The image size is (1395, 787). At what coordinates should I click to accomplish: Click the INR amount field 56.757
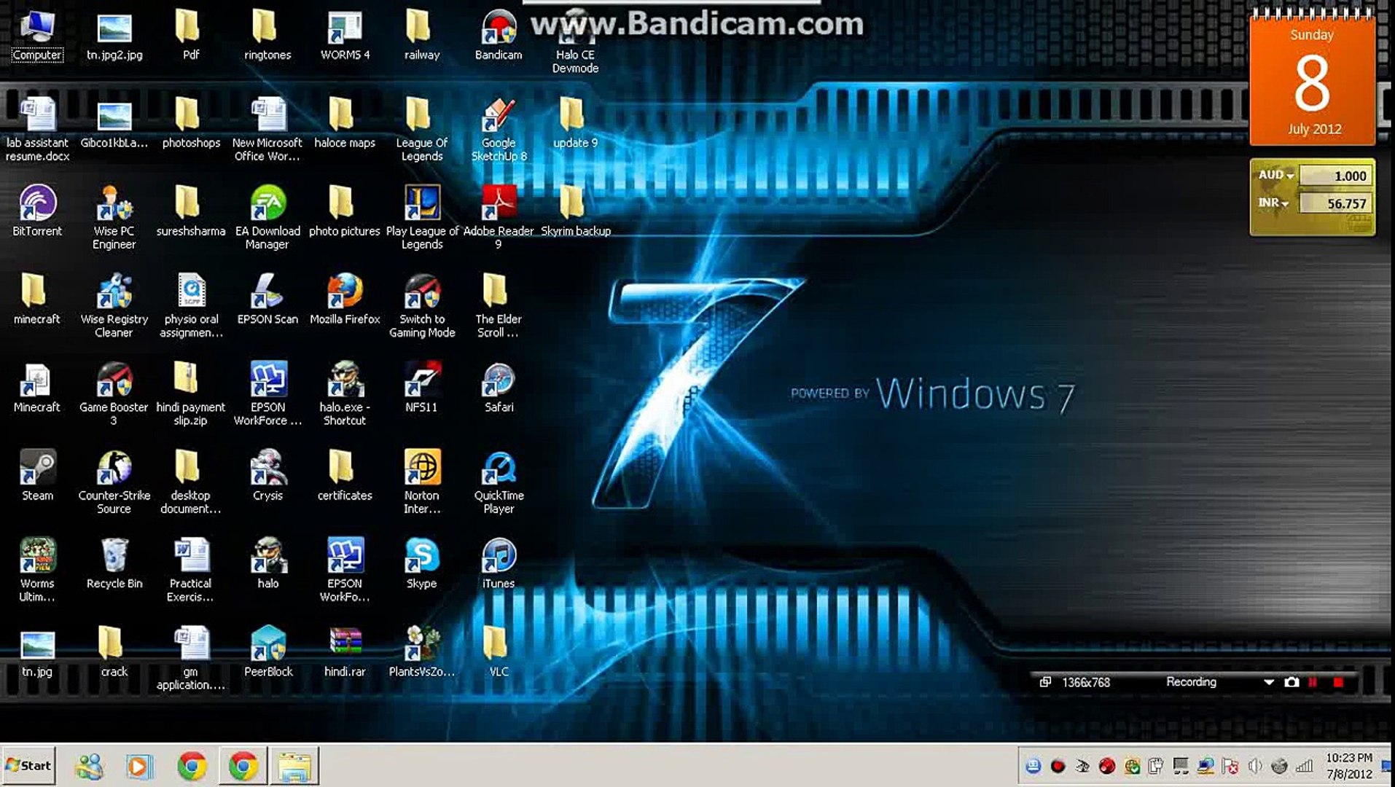pyautogui.click(x=1336, y=203)
